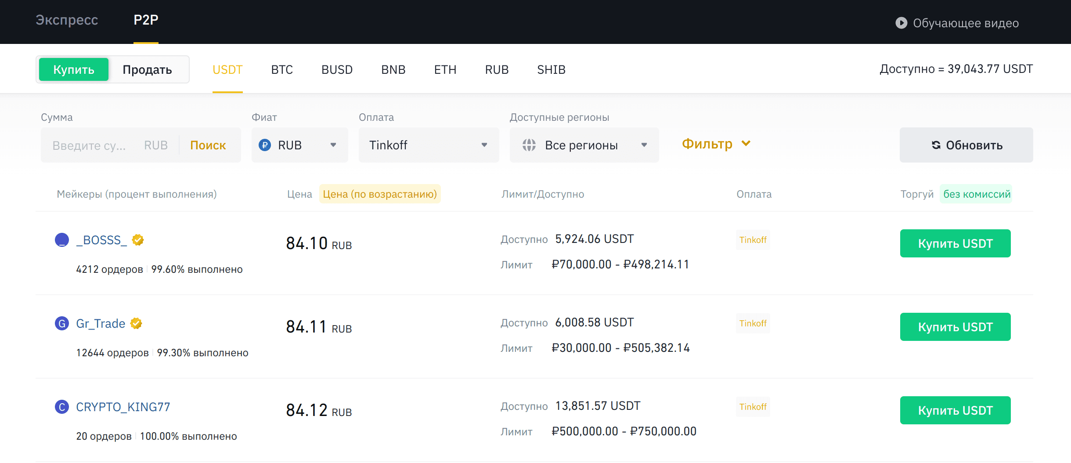1071x463 pixels.
Task: Click Gr_Trade's G avatar icon
Action: [x=61, y=323]
